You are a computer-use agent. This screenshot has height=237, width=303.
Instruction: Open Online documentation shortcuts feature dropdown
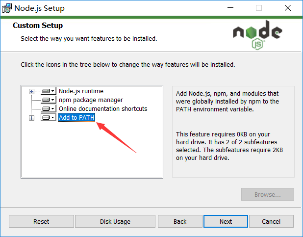pyautogui.click(x=49, y=109)
